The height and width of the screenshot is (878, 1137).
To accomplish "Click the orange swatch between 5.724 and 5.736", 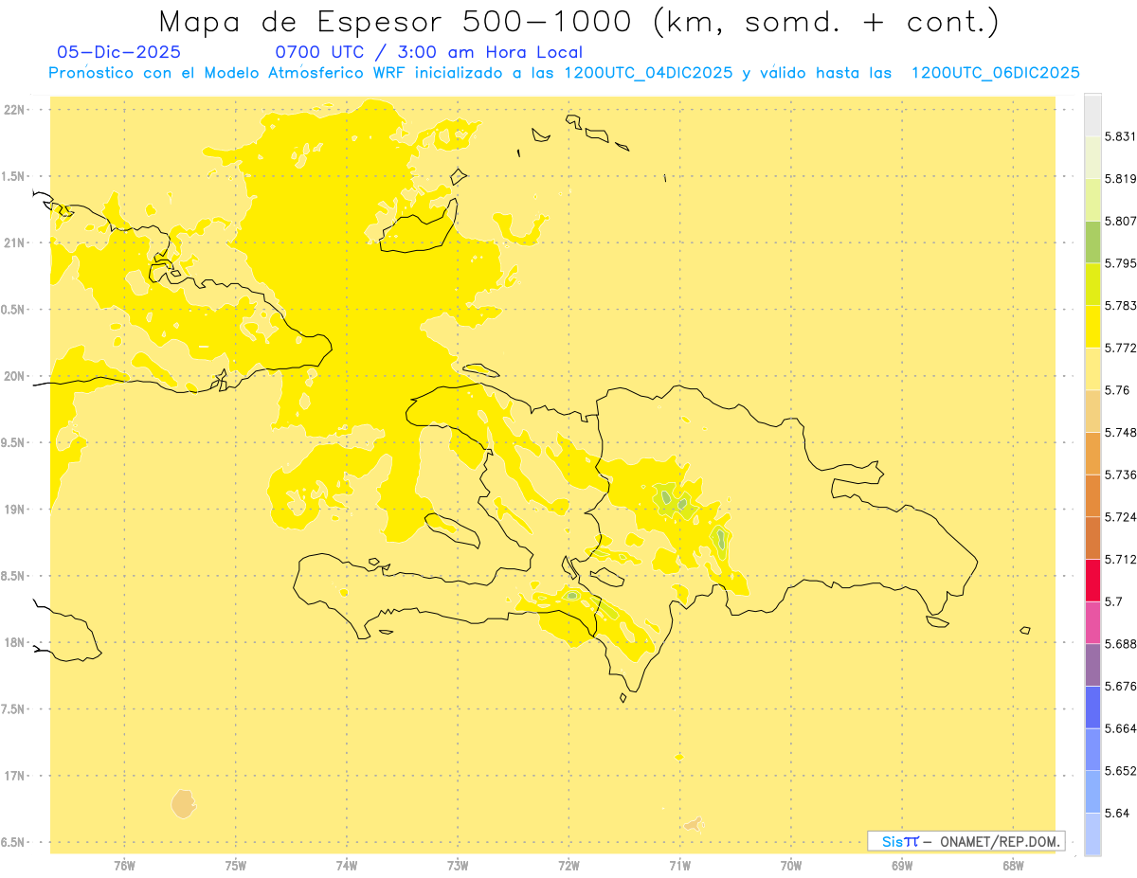I will (1092, 495).
